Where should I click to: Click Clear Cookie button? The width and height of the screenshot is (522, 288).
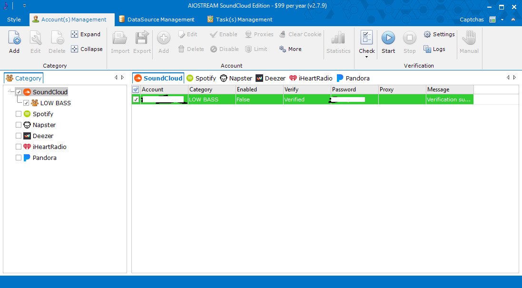[x=300, y=34]
